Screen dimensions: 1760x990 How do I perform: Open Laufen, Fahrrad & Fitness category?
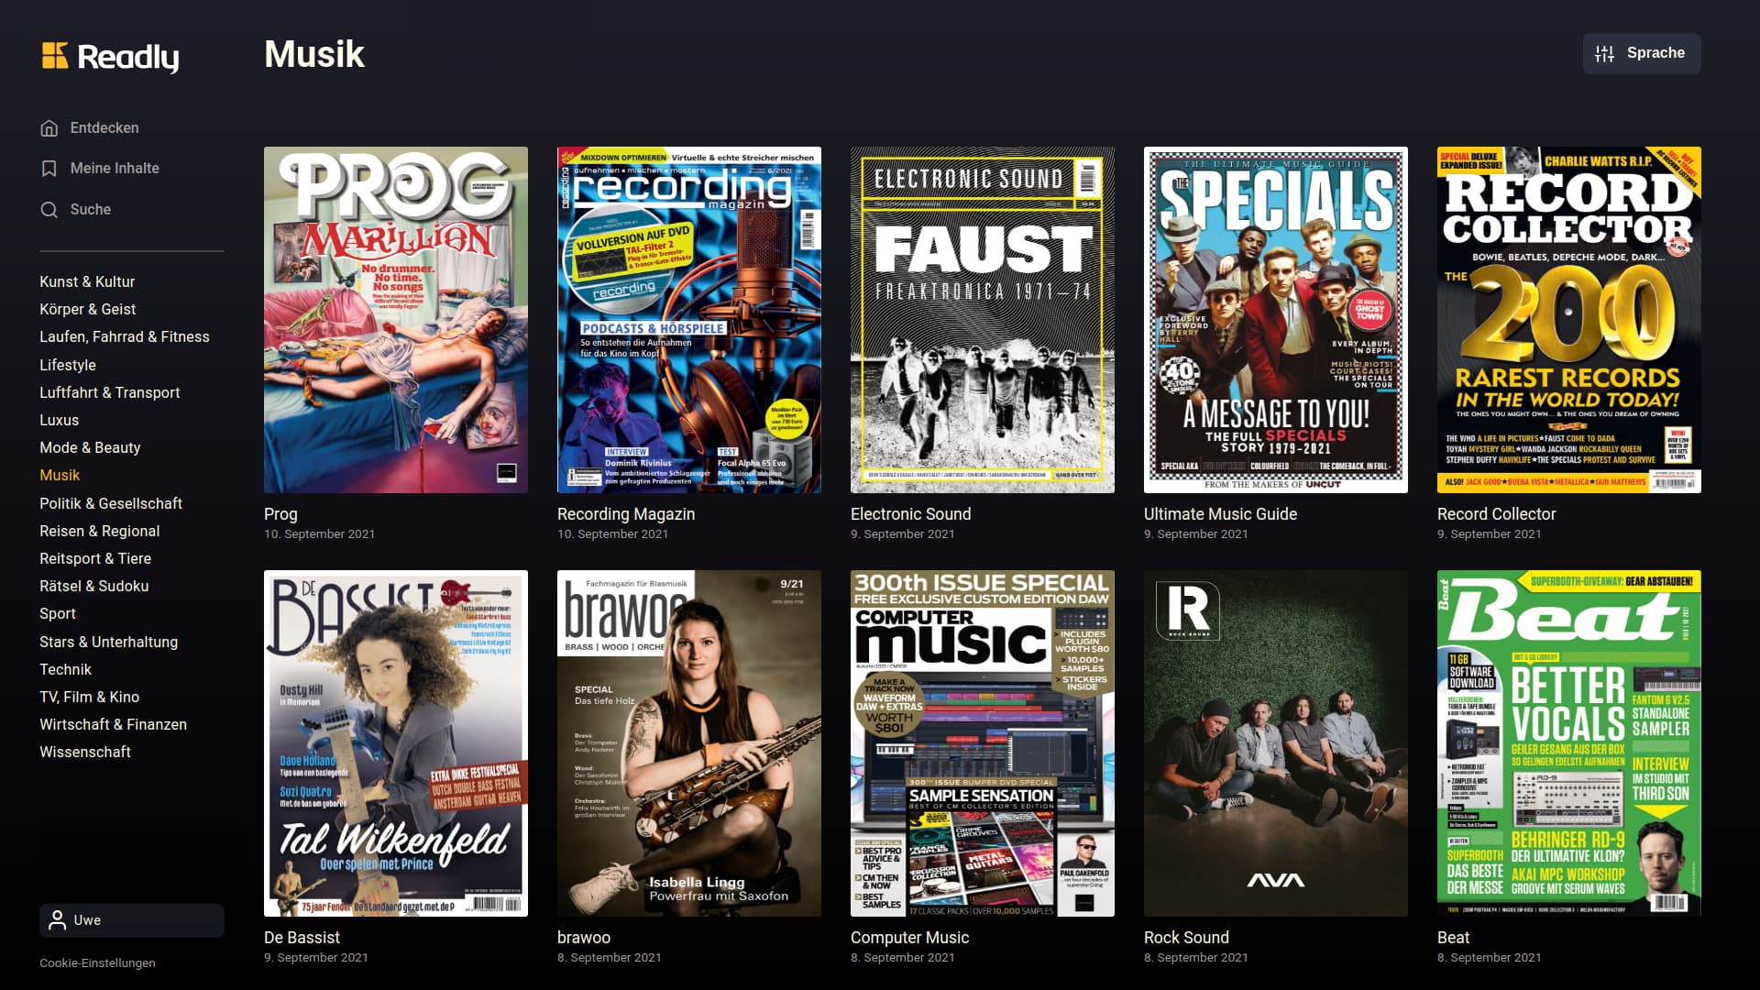(x=125, y=336)
